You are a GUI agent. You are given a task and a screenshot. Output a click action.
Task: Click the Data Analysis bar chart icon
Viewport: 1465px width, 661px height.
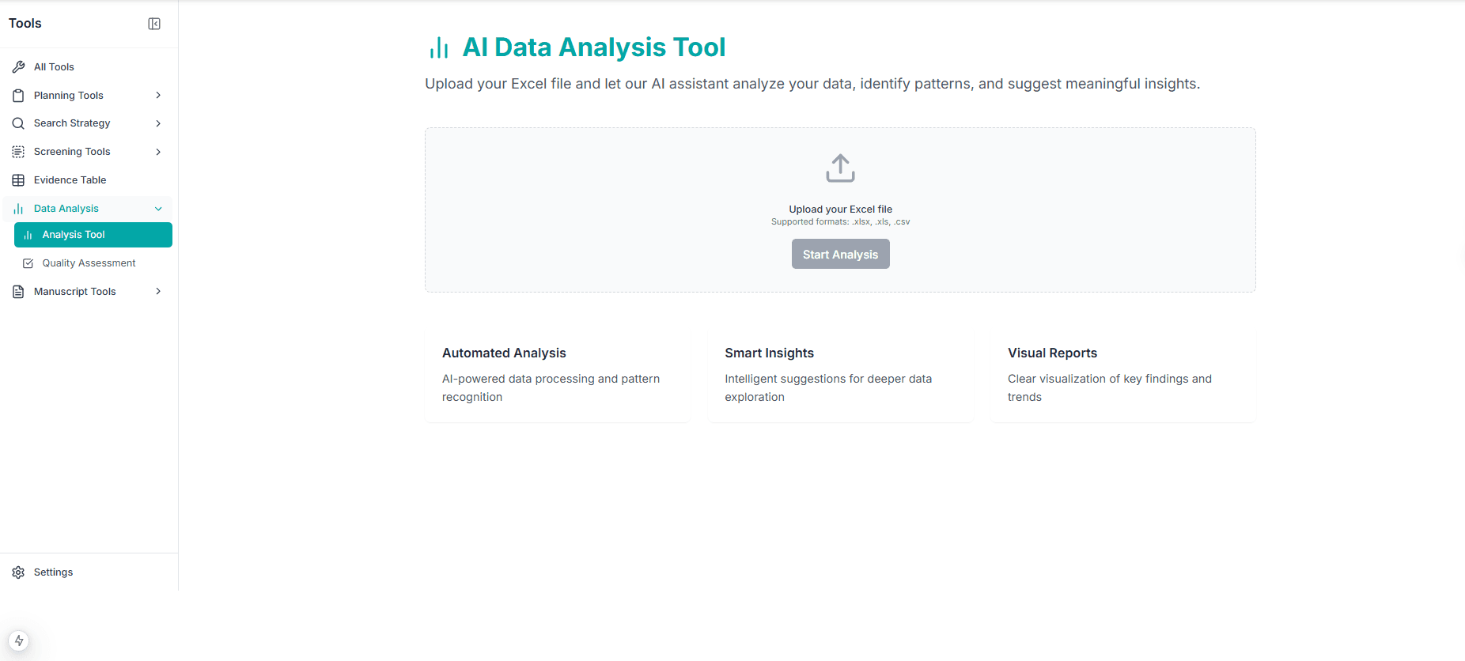tap(18, 209)
